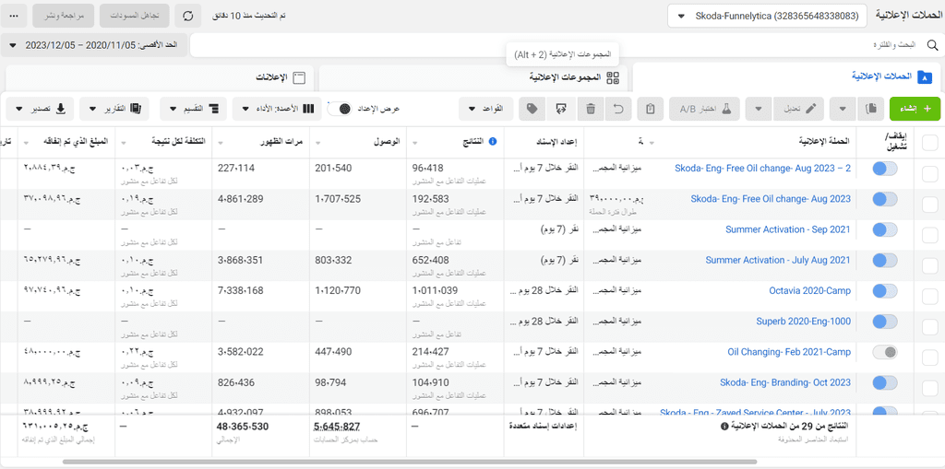This screenshot has height=469, width=945.
Task: Click the undo arrow icon
Action: coord(618,109)
